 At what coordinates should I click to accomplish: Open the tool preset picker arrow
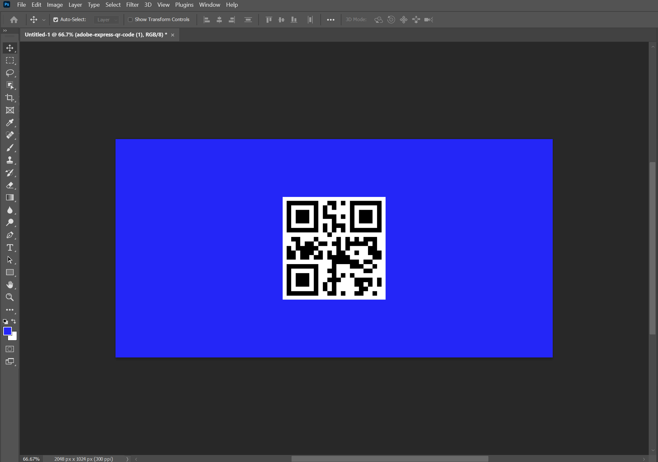point(44,20)
